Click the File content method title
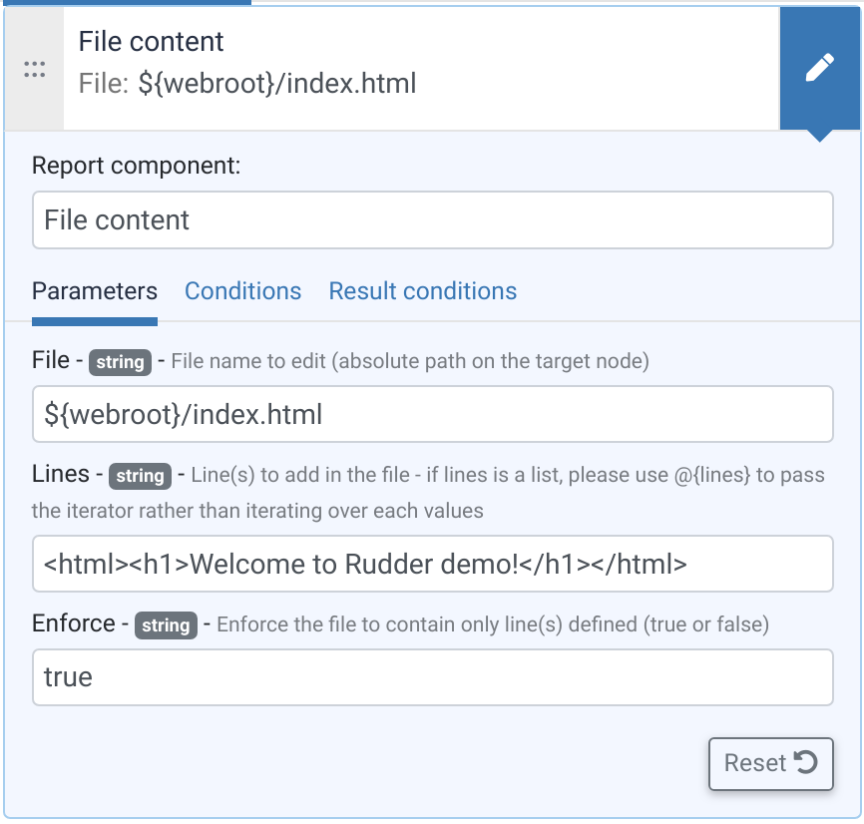The height and width of the screenshot is (824, 864). click(150, 42)
